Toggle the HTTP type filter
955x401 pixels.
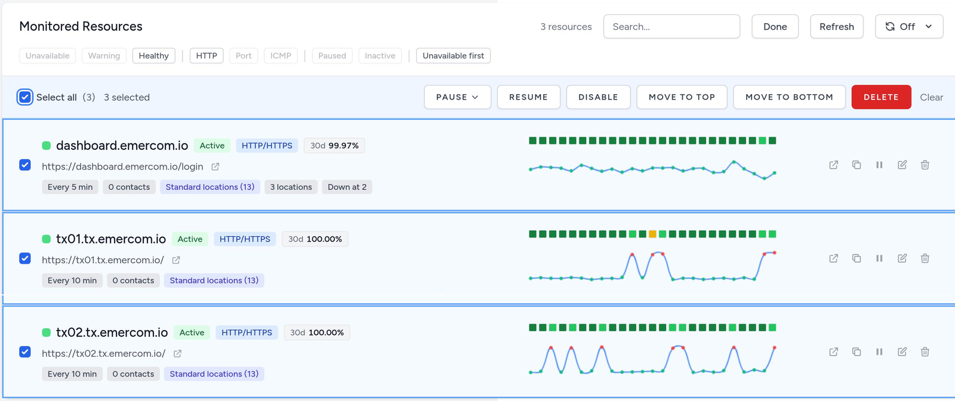(x=207, y=55)
